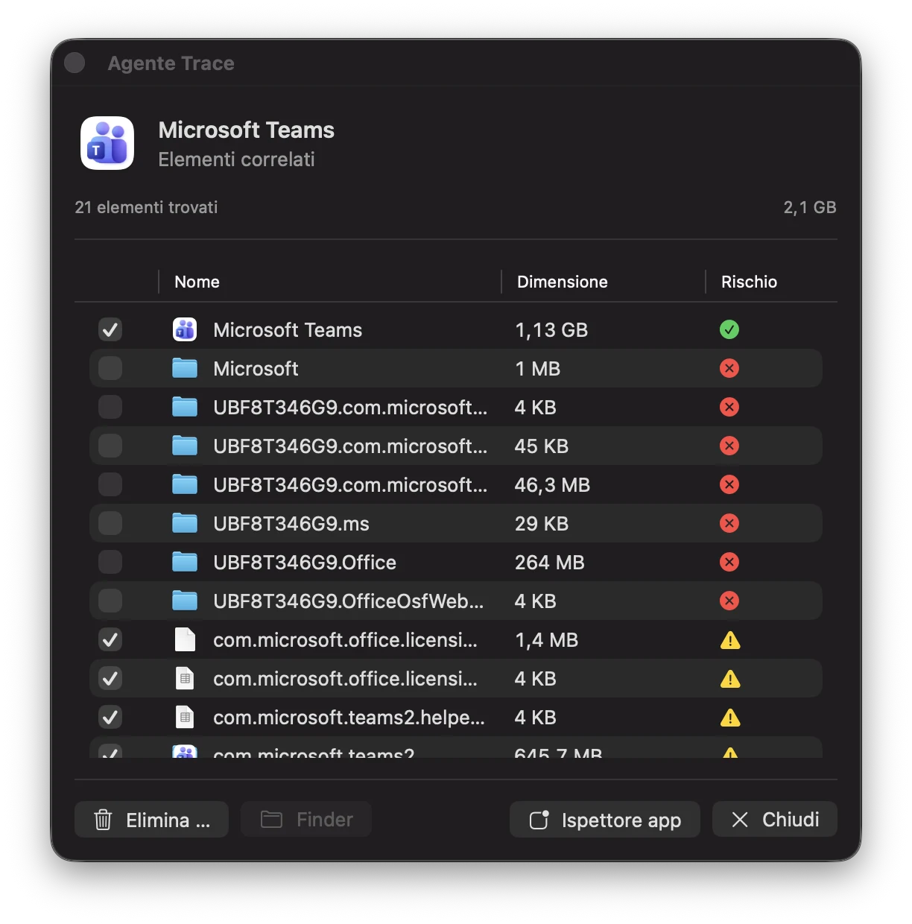
Task: Open Ispettore app
Action: tap(605, 820)
